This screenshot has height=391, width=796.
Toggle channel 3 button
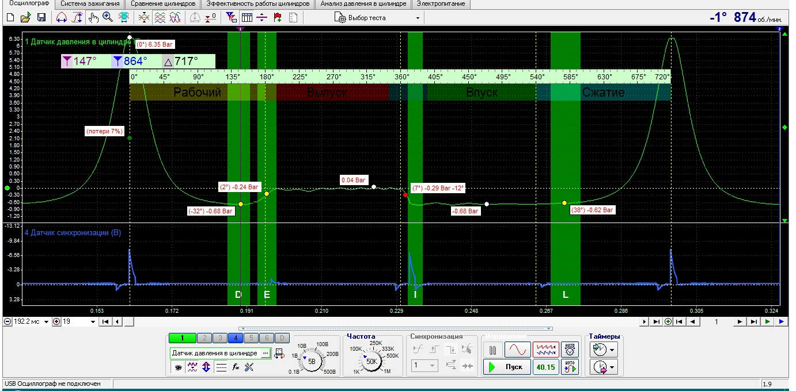[x=220, y=338]
